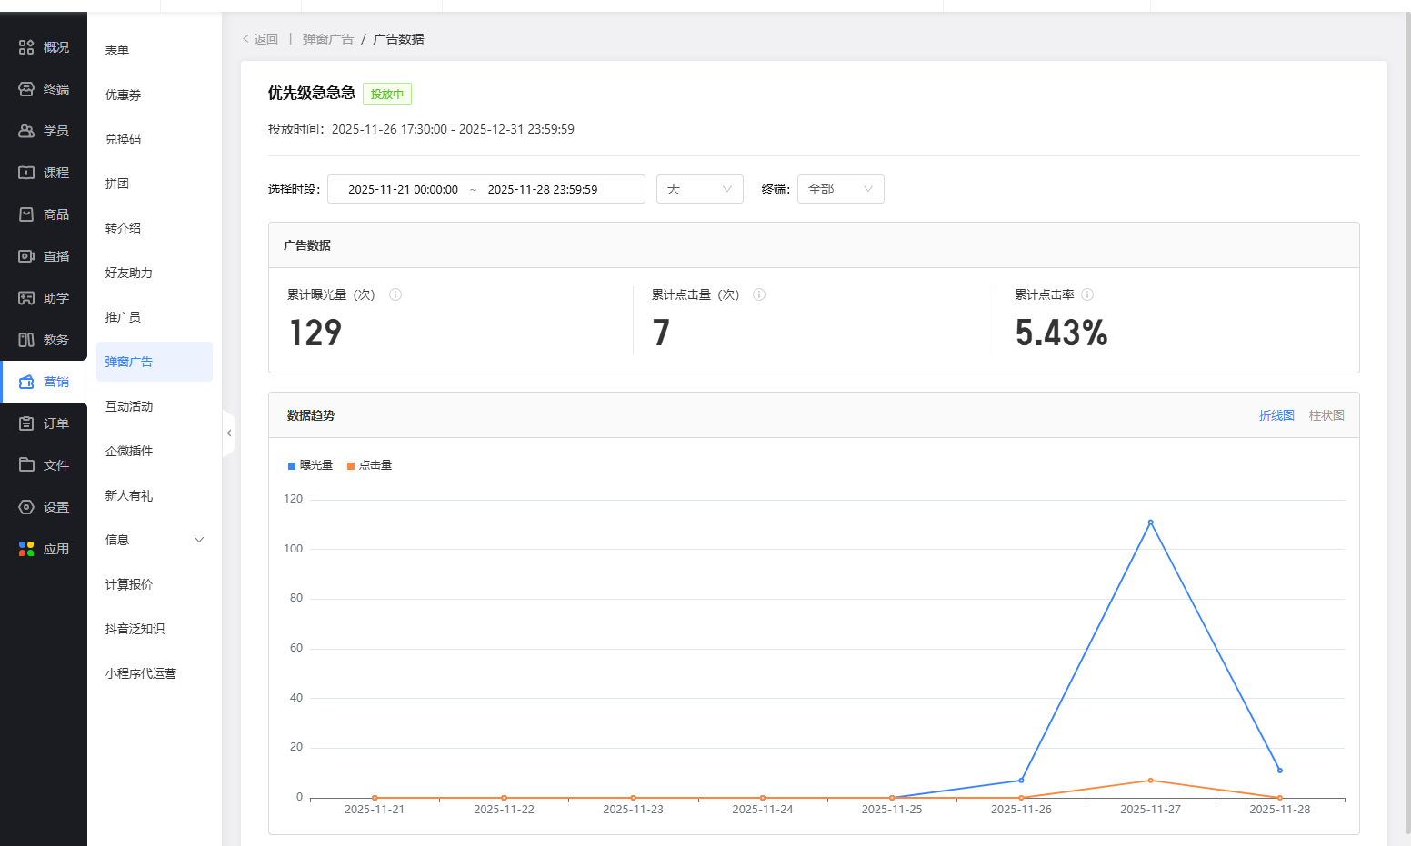This screenshot has width=1411, height=846.
Task: Switch chart to 柱状图 bar view
Action: [1326, 415]
